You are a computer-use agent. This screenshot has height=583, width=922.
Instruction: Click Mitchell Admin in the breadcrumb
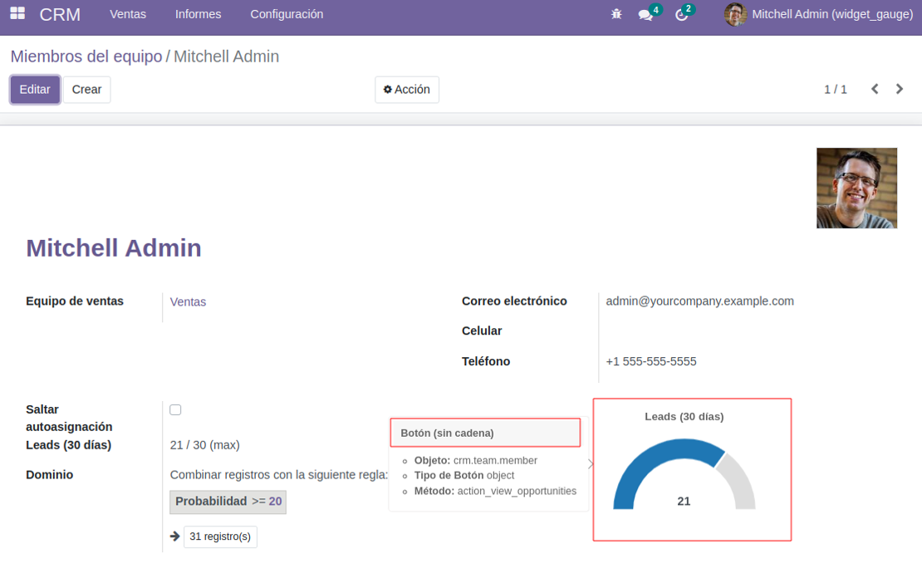227,56
